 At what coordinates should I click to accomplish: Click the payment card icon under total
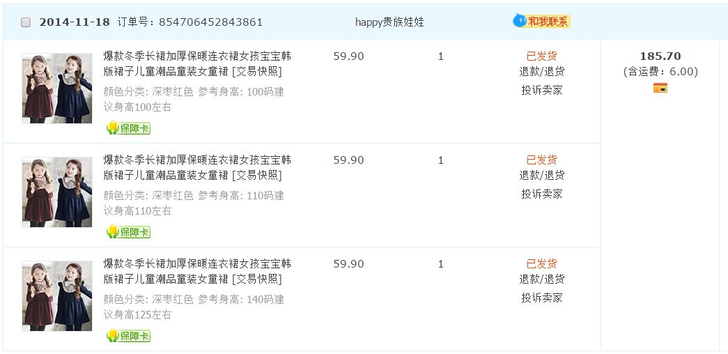[660, 88]
